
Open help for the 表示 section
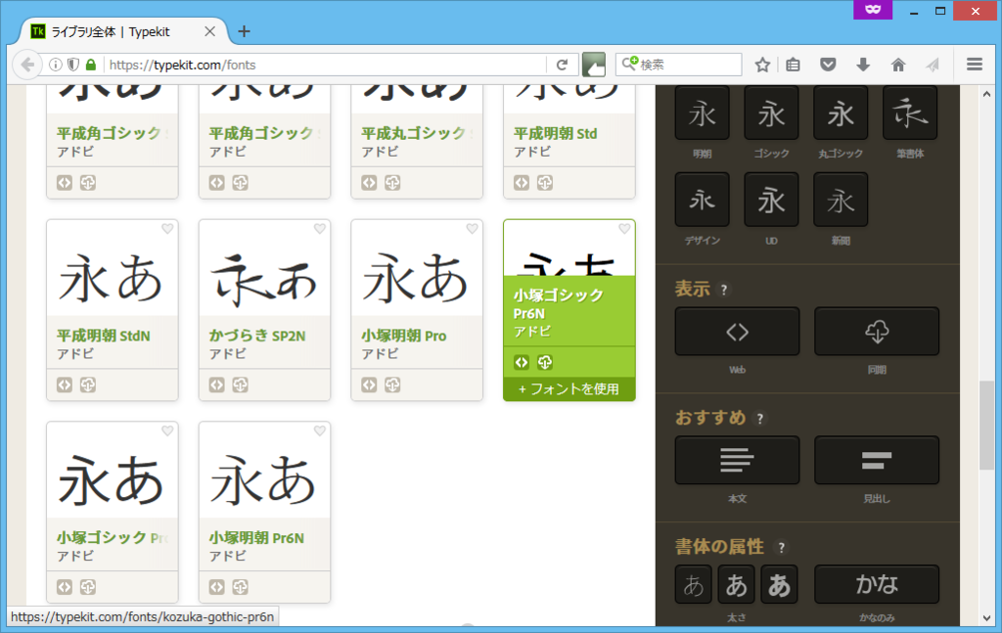724,290
